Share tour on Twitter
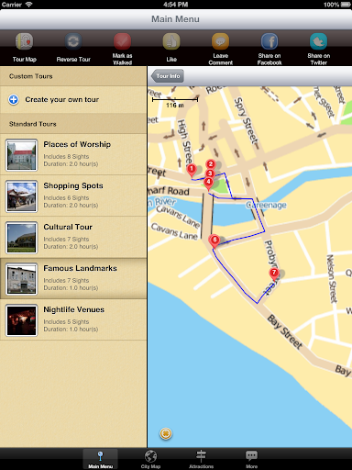 (x=318, y=41)
